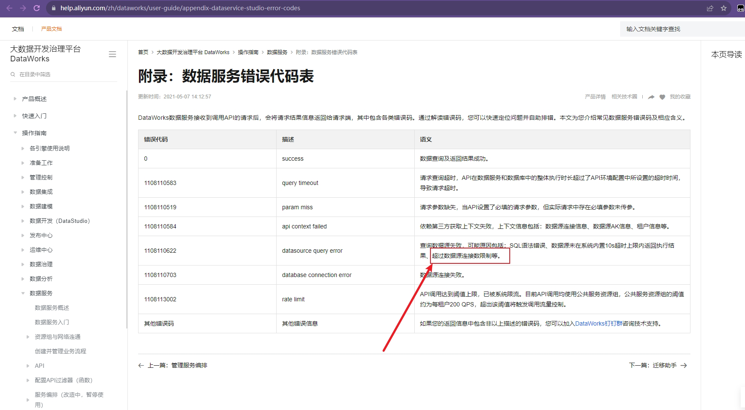Expand 资源组与网络连通 item
The width and height of the screenshot is (745, 410).
tap(28, 337)
